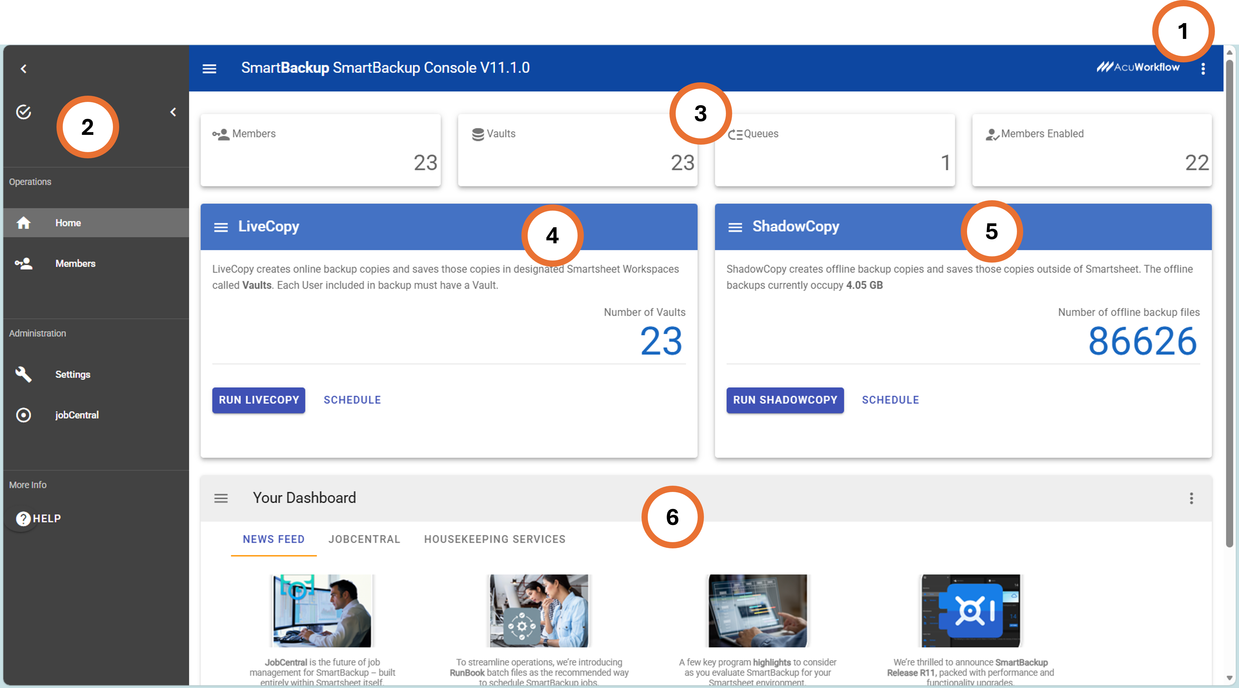Collapse the sidebar section with the left chevron
Image resolution: width=1239 pixels, height=688 pixels.
[x=173, y=112]
